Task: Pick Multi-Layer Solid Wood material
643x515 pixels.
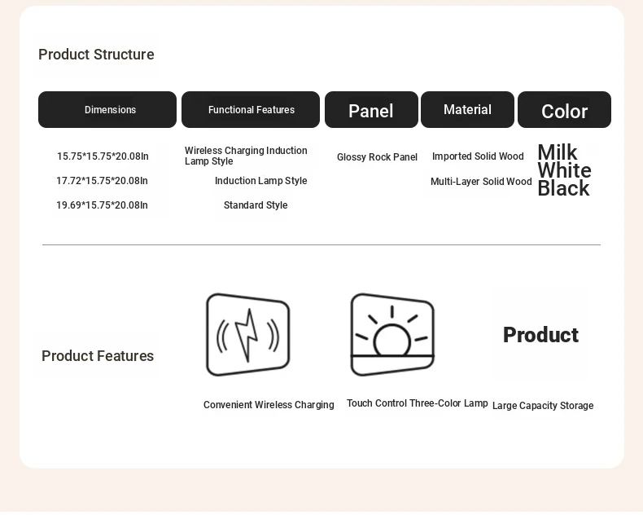Action: pyautogui.click(x=481, y=182)
